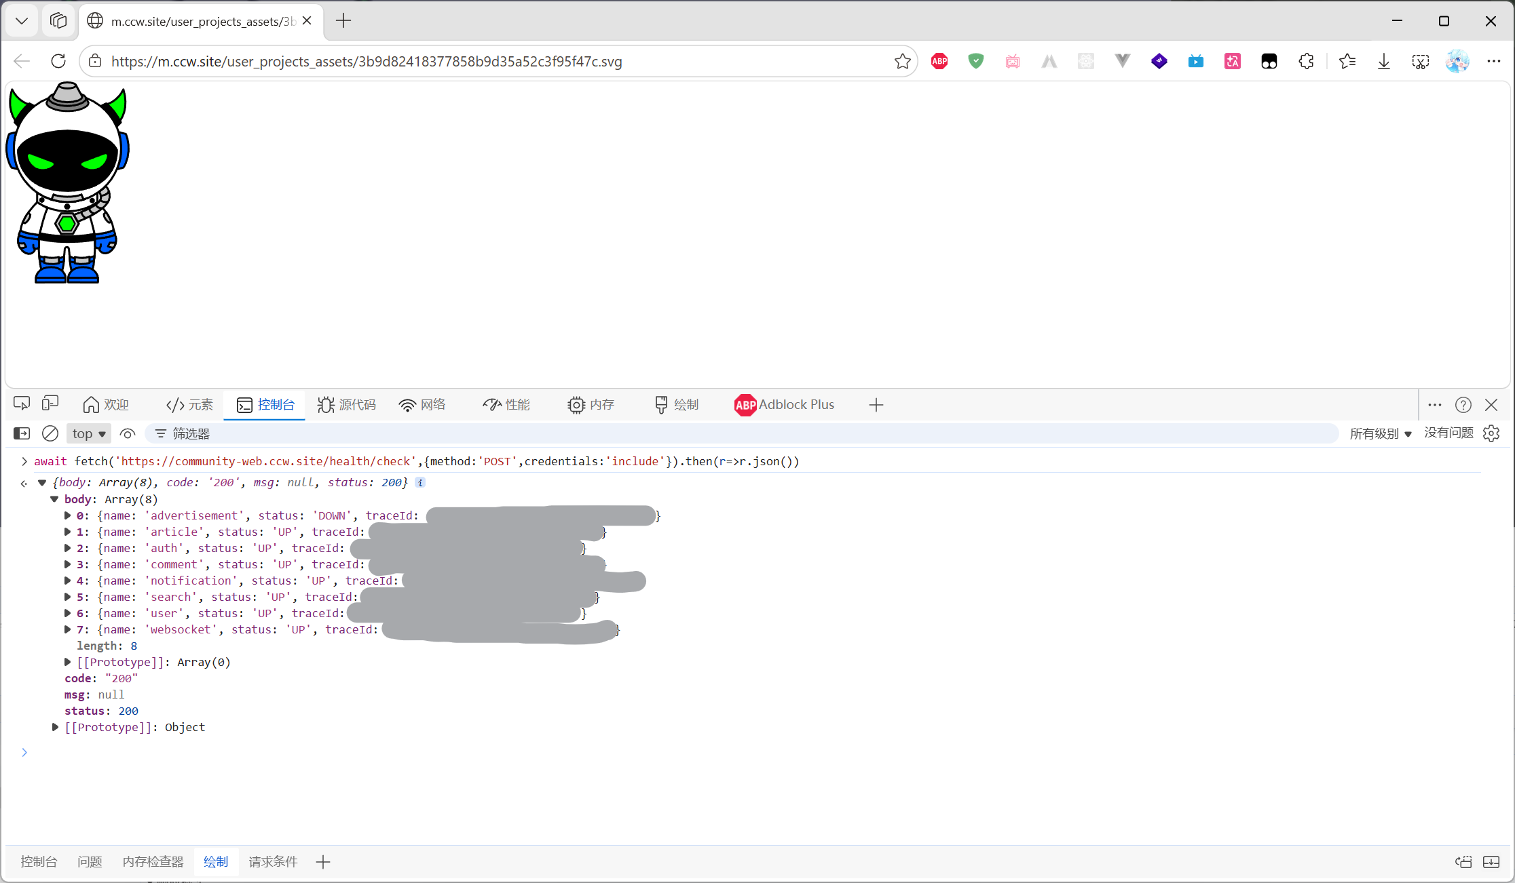Toggle device emulation mode
Screen dimensions: 1515x883
[50, 404]
